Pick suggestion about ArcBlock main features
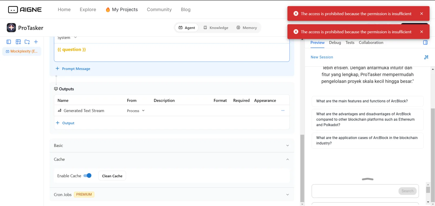Viewport: 435px width, 206px height. pyautogui.click(x=368, y=101)
